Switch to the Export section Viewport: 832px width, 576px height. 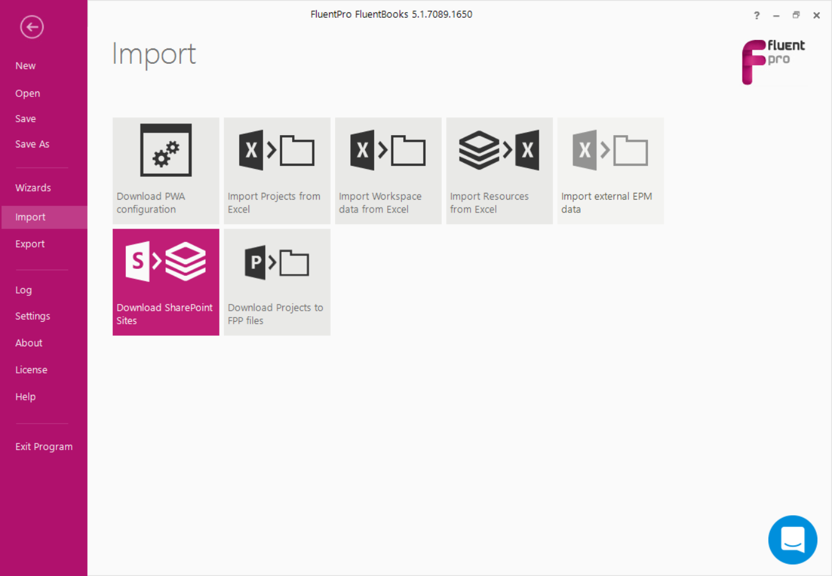30,244
